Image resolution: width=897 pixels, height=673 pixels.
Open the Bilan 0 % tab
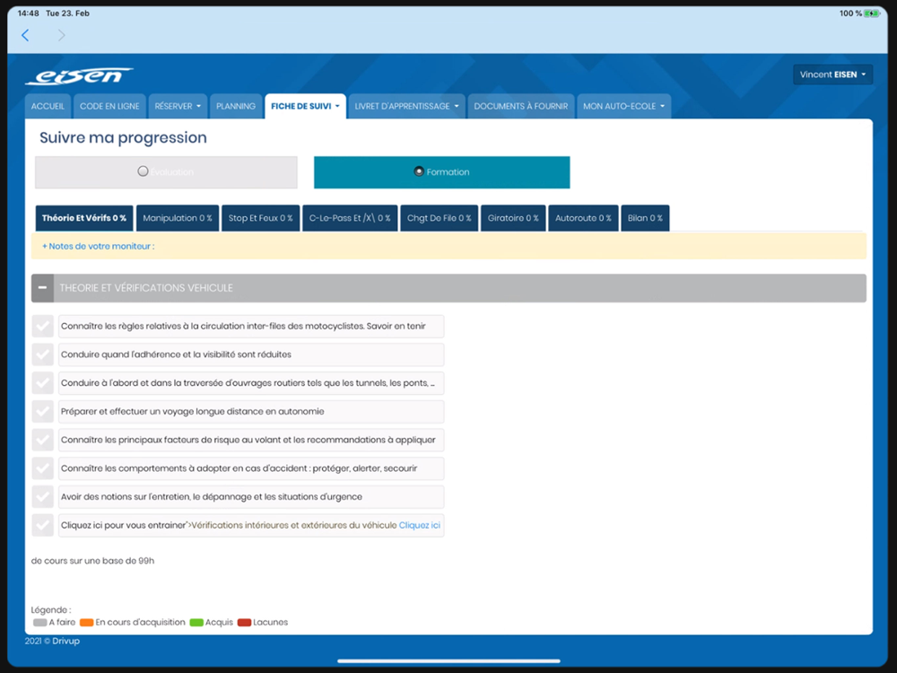point(645,218)
